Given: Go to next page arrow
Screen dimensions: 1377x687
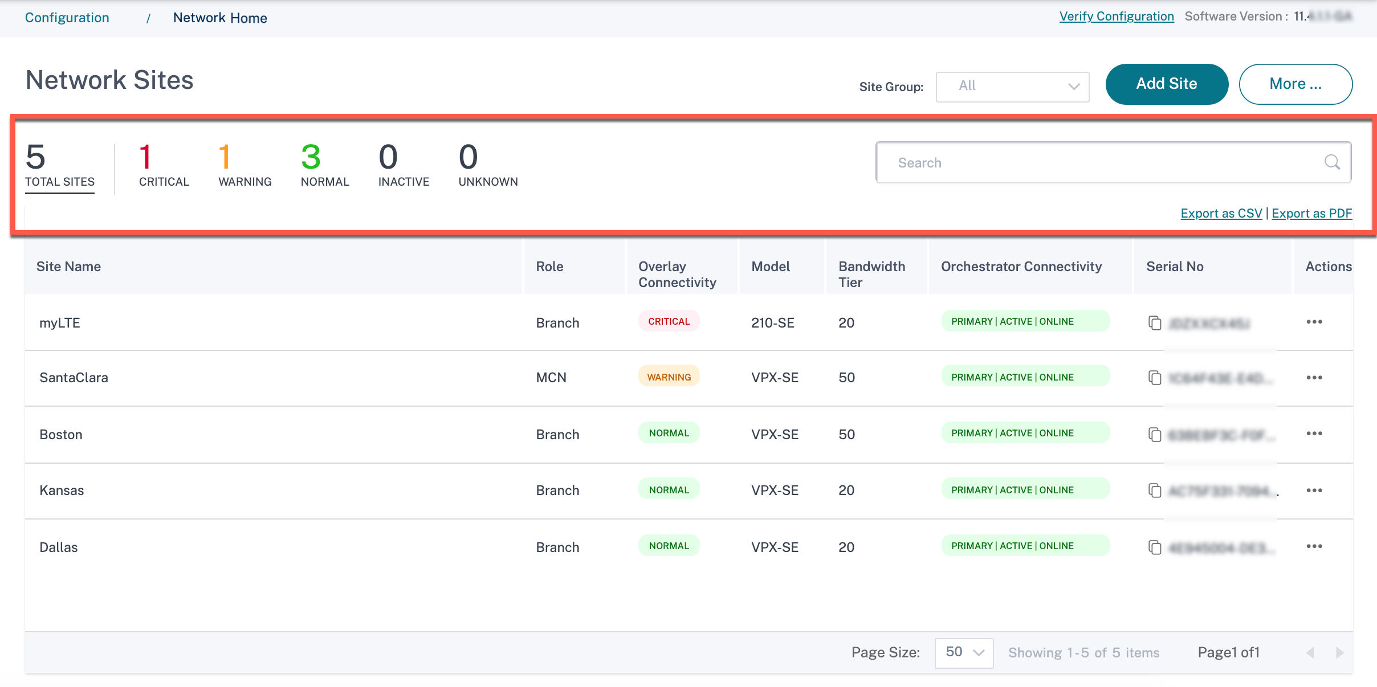Looking at the screenshot, I should click(1339, 653).
